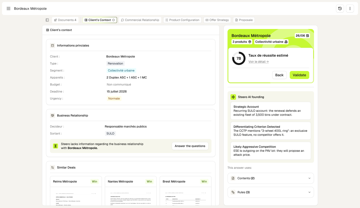Open the Reims Métropole deal thumbnail
Screen dimensions: 360x208
[x=76, y=196]
